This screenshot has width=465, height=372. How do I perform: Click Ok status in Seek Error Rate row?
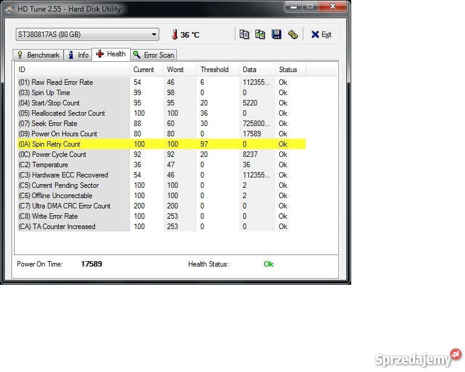(x=283, y=124)
